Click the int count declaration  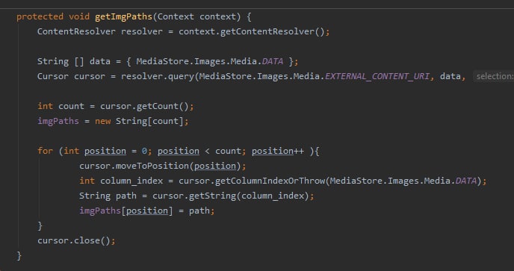pos(61,106)
